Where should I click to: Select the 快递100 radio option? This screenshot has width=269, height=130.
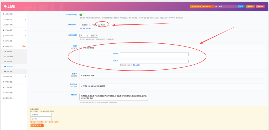80,25
